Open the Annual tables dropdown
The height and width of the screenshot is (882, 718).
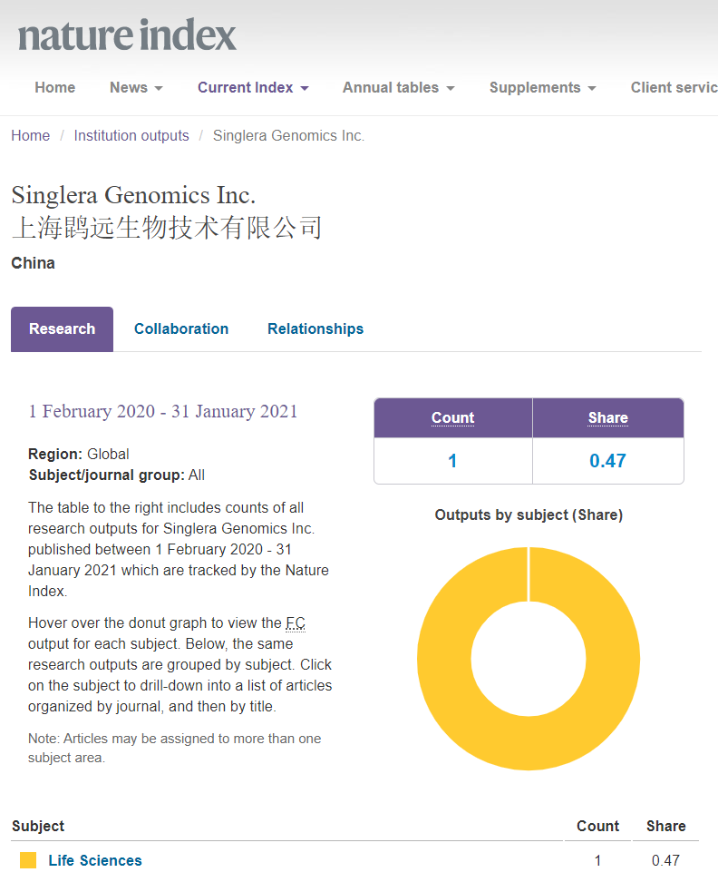click(398, 88)
